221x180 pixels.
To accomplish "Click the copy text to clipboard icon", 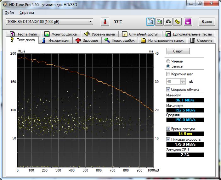I will pyautogui.click(x=150, y=22).
